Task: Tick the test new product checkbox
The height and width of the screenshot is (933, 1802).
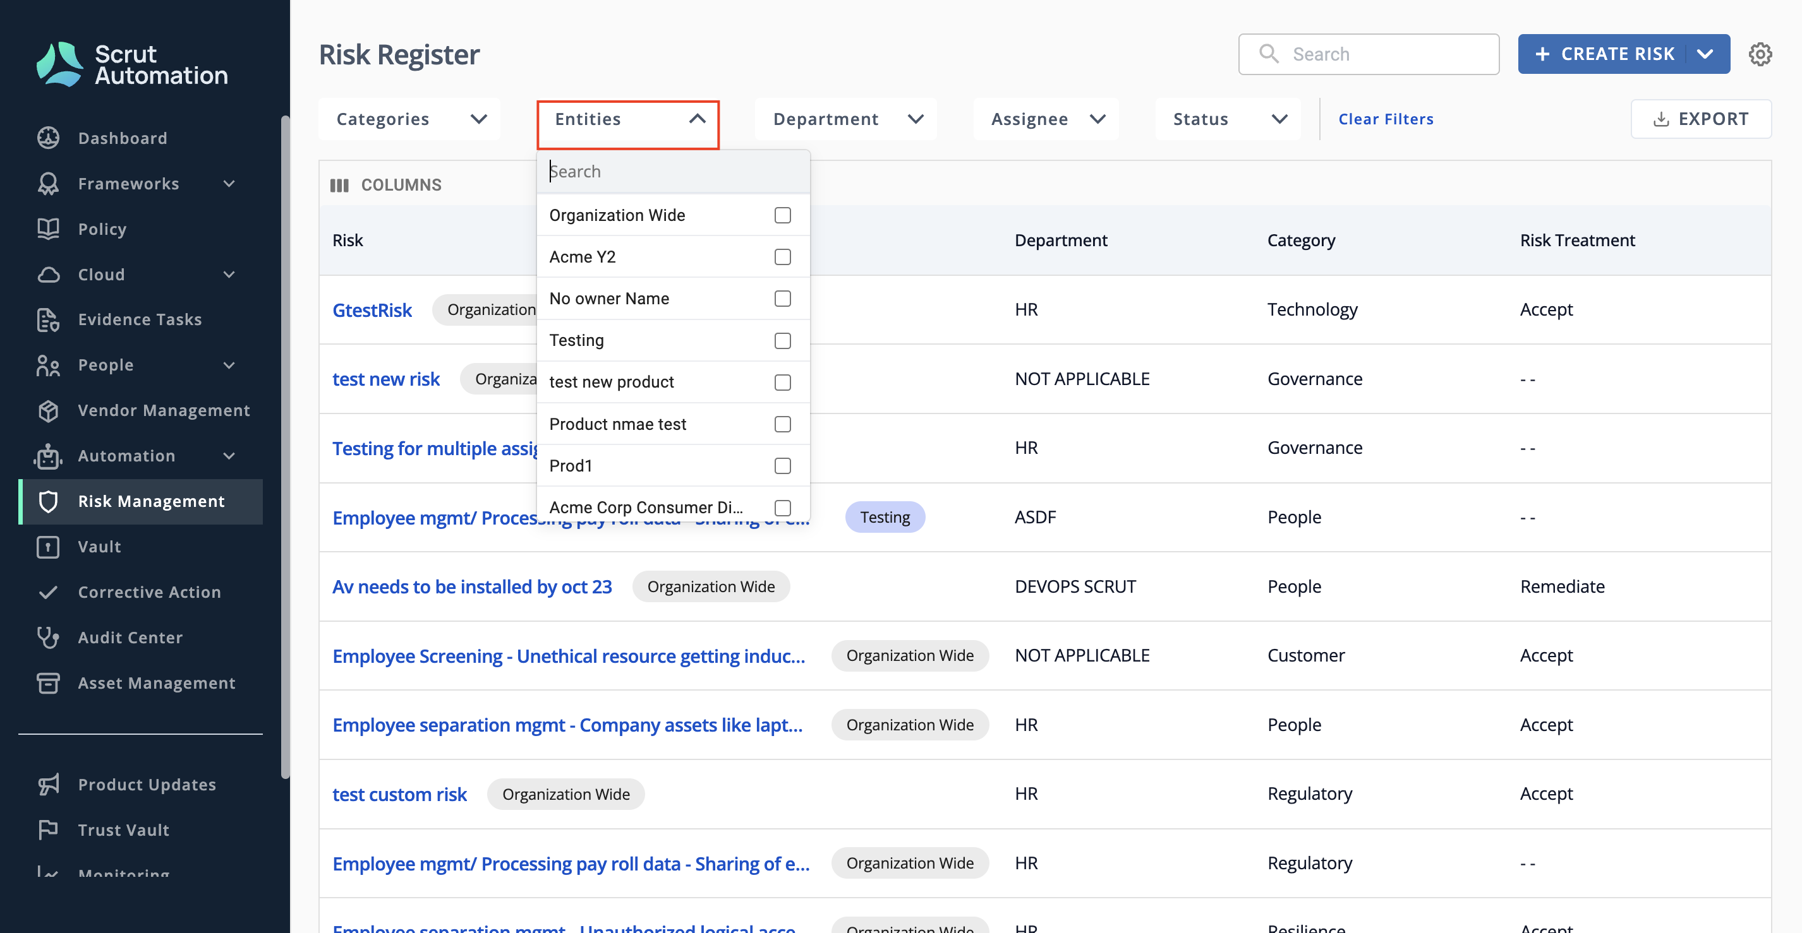Action: [783, 381]
